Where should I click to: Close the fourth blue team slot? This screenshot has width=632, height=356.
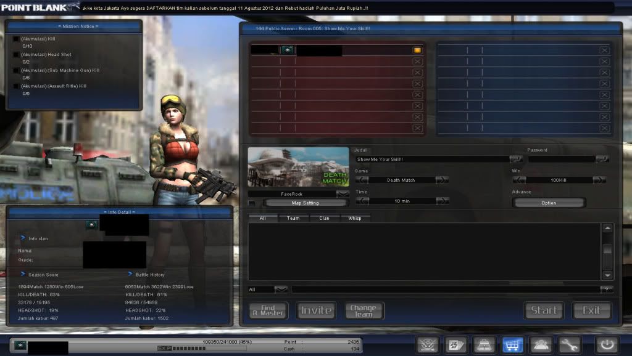(x=604, y=84)
